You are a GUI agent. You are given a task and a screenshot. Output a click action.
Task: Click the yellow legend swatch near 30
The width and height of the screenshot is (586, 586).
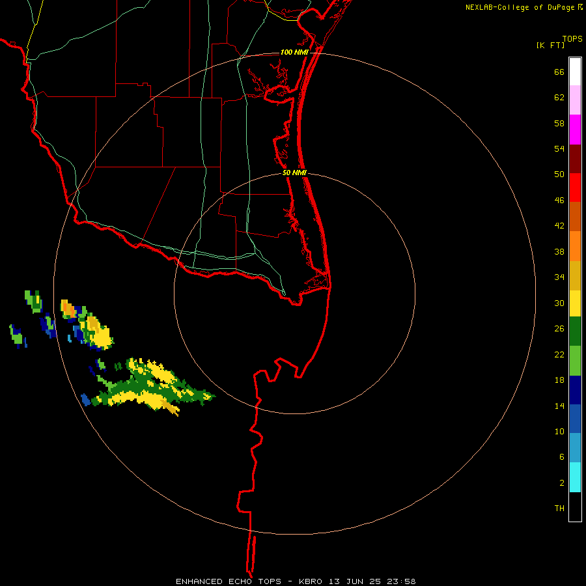575,303
